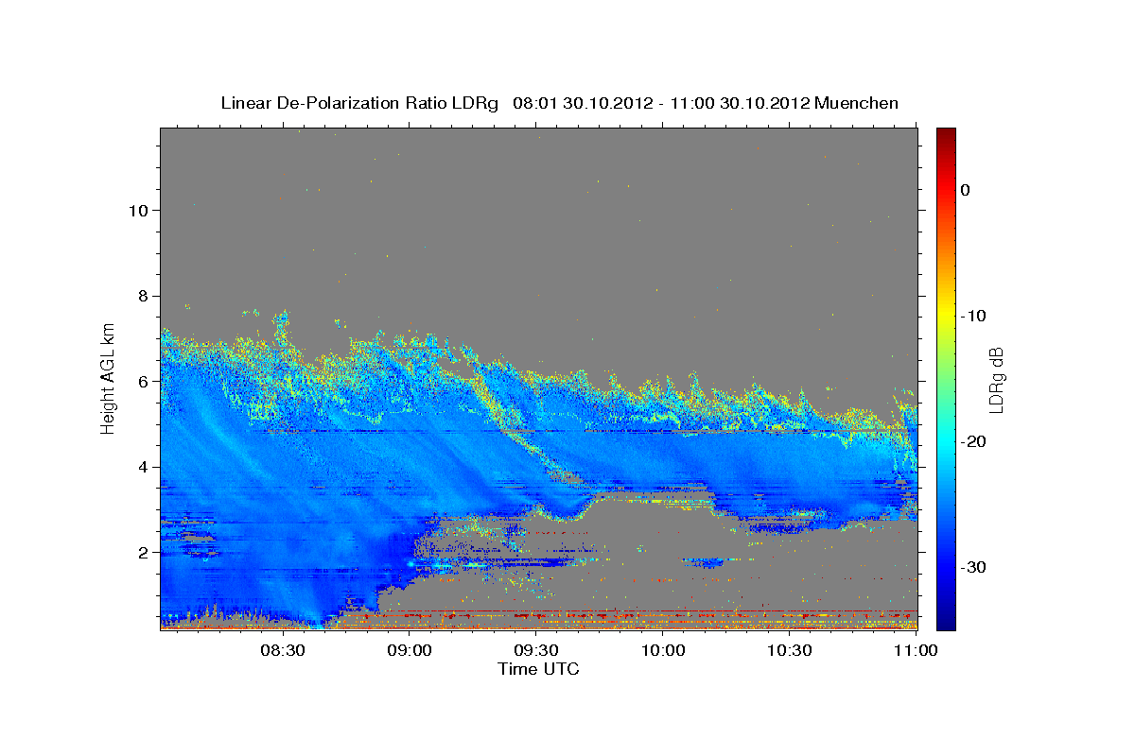Click the 09:00 time tick label
The width and height of the screenshot is (1135, 756).
tap(410, 650)
